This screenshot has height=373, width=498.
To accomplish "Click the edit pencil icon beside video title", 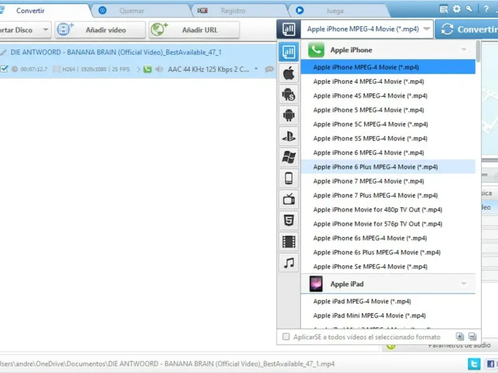I will tap(4, 52).
